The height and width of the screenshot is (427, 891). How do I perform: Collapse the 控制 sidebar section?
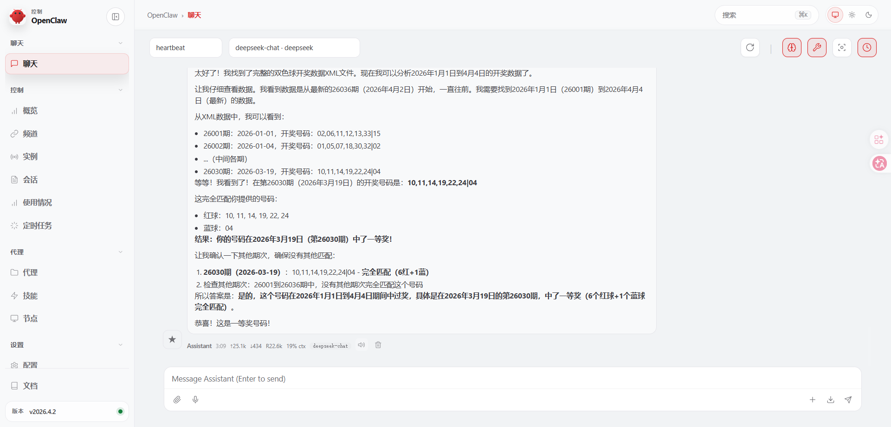[120, 90]
